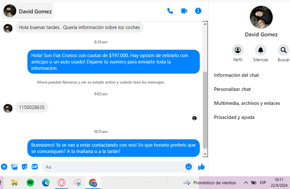Pick a GIF with the GIF icon
Viewport: 290px width, 189px height.
[35, 167]
